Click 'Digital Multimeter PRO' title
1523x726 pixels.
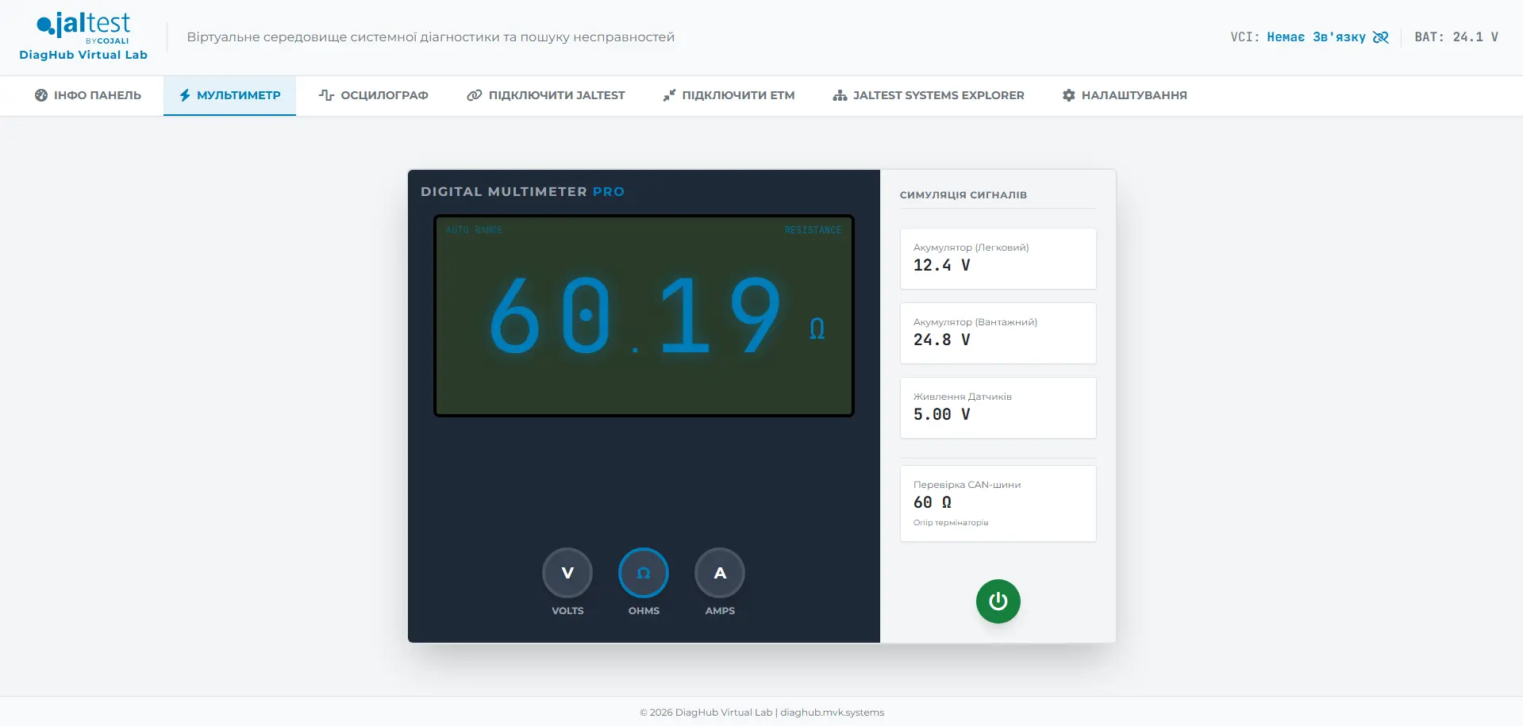[x=522, y=192]
